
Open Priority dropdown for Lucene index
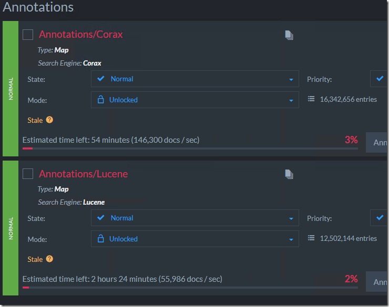coord(379,218)
